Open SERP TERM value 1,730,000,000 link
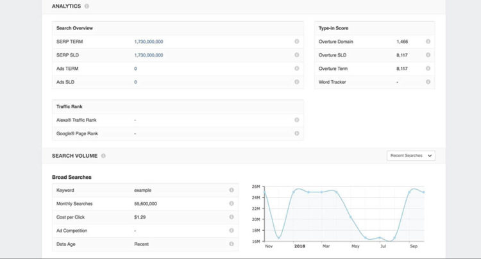This screenshot has height=259, width=481. click(149, 42)
